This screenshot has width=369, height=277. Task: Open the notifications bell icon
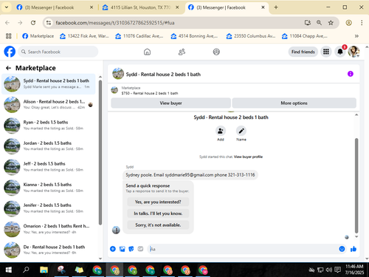340,52
